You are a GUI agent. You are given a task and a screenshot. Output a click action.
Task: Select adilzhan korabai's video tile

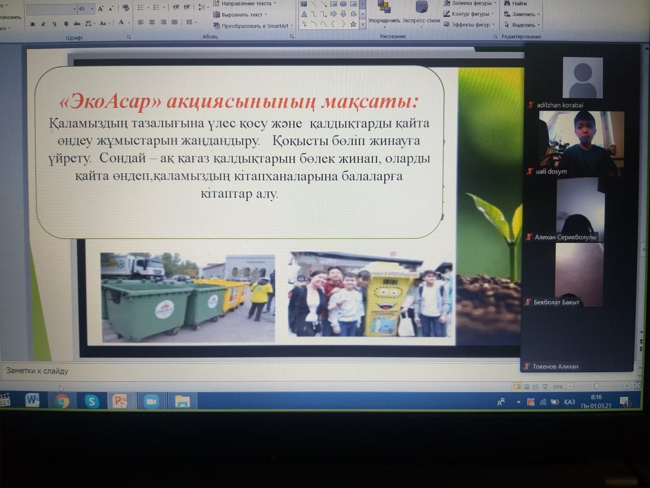point(582,77)
